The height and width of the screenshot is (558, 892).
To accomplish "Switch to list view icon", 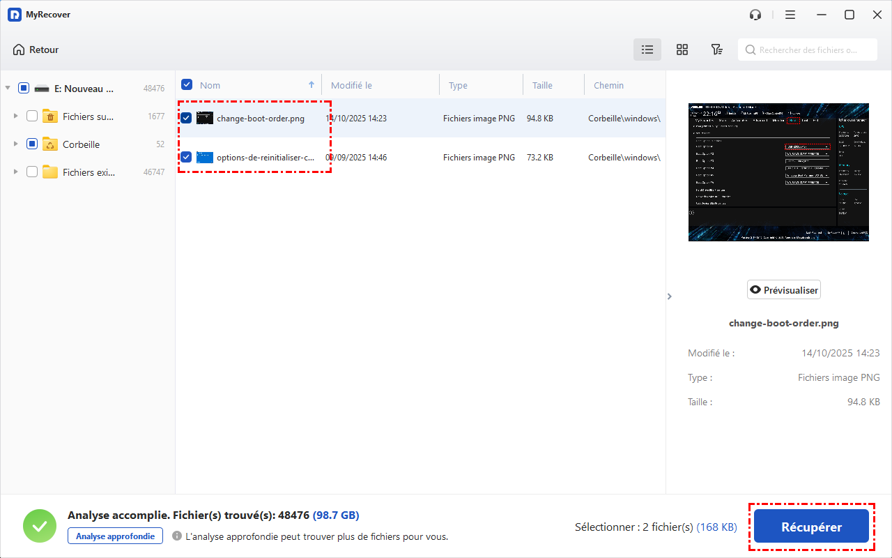I will coord(647,50).
